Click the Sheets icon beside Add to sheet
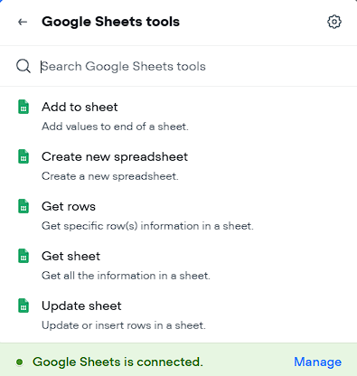 (x=23, y=107)
